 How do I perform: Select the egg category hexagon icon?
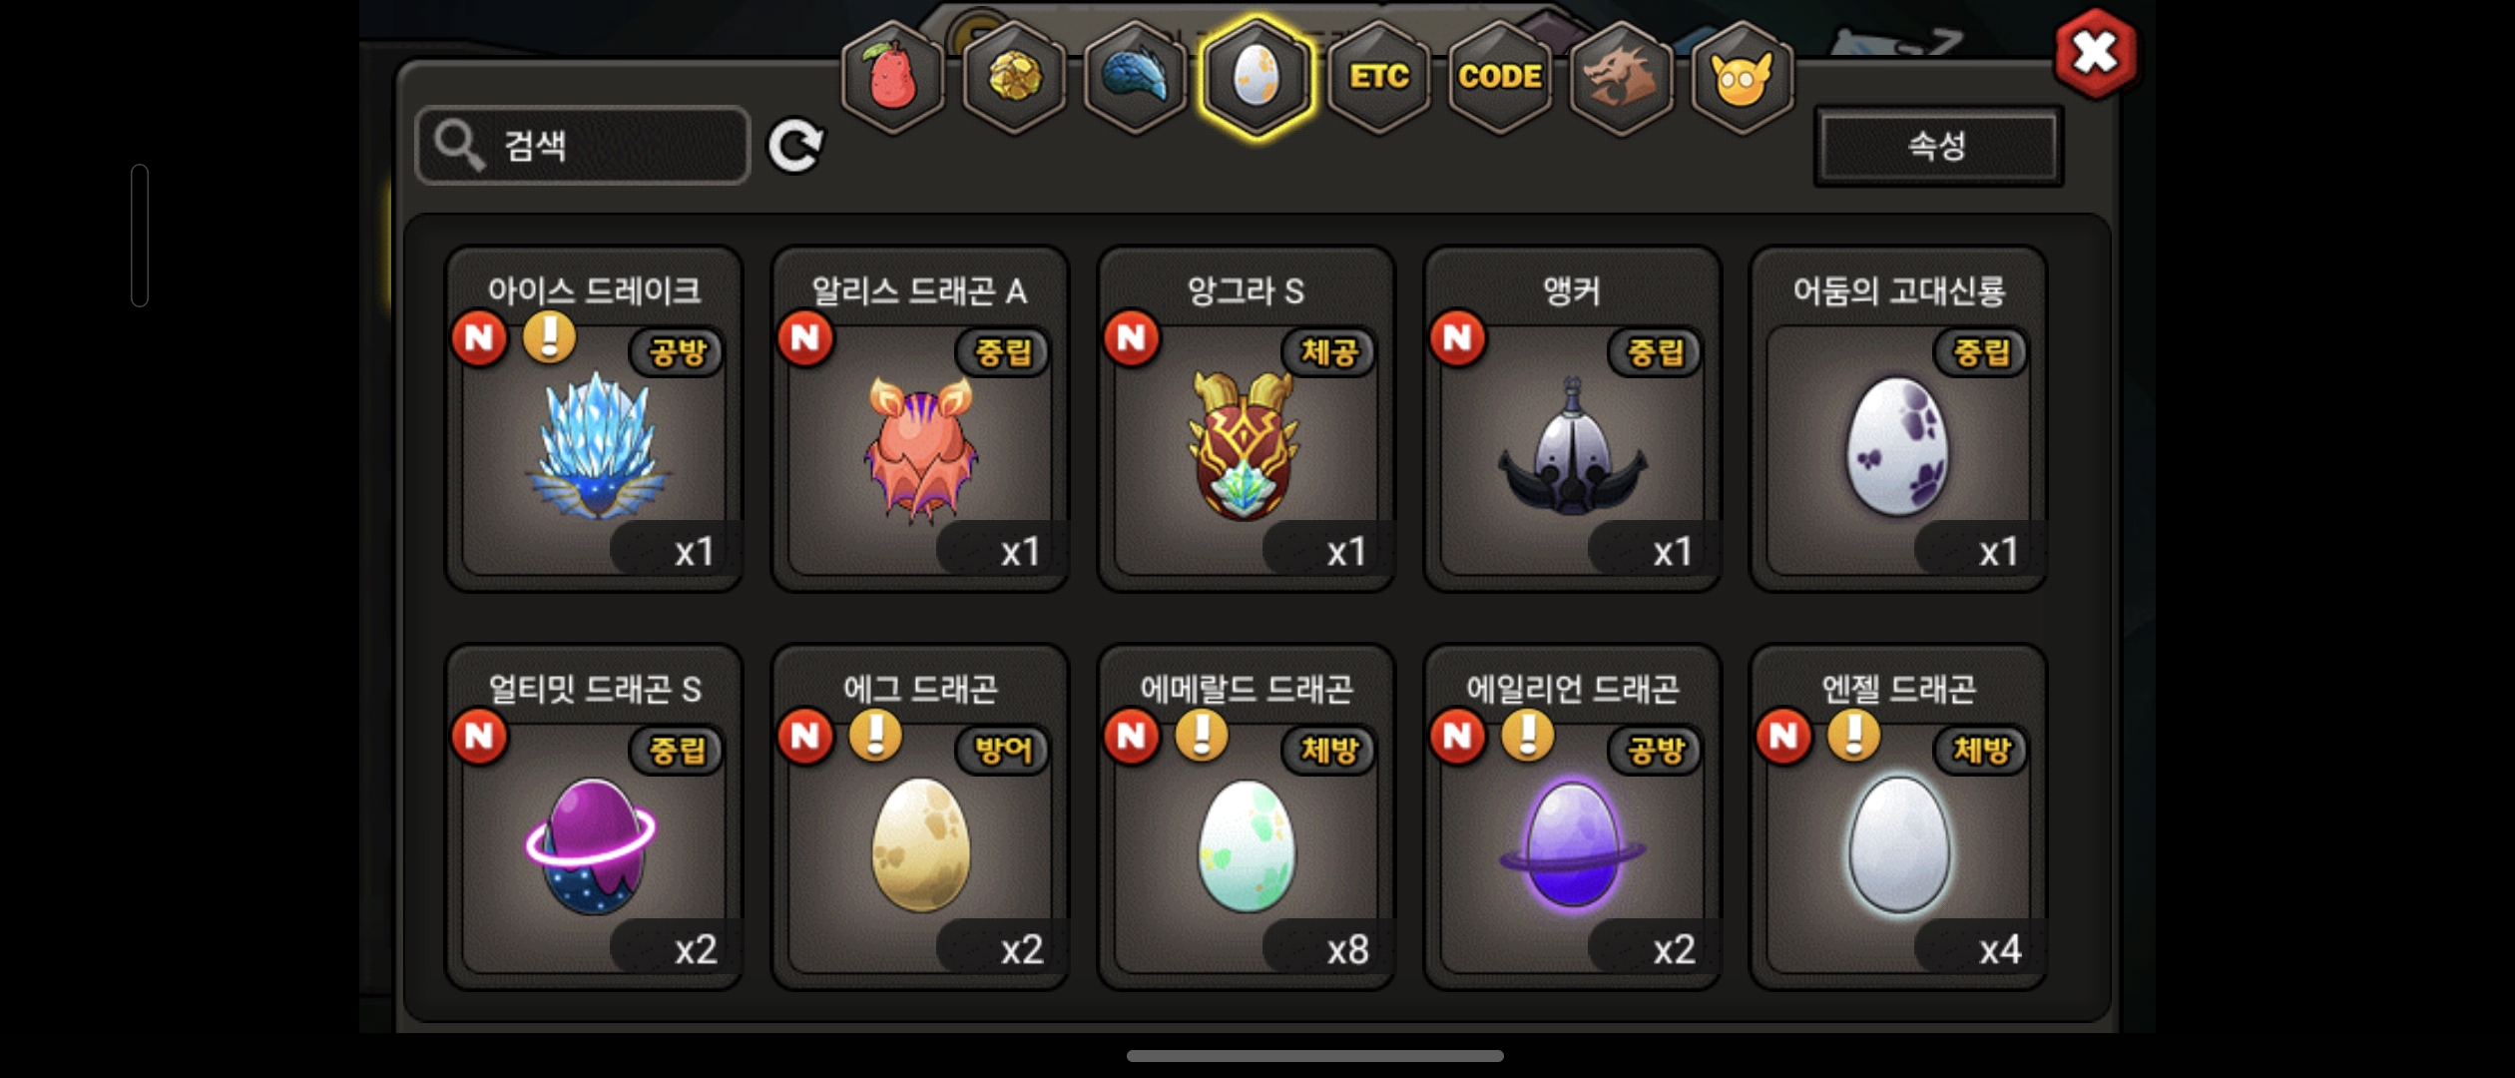1257,77
